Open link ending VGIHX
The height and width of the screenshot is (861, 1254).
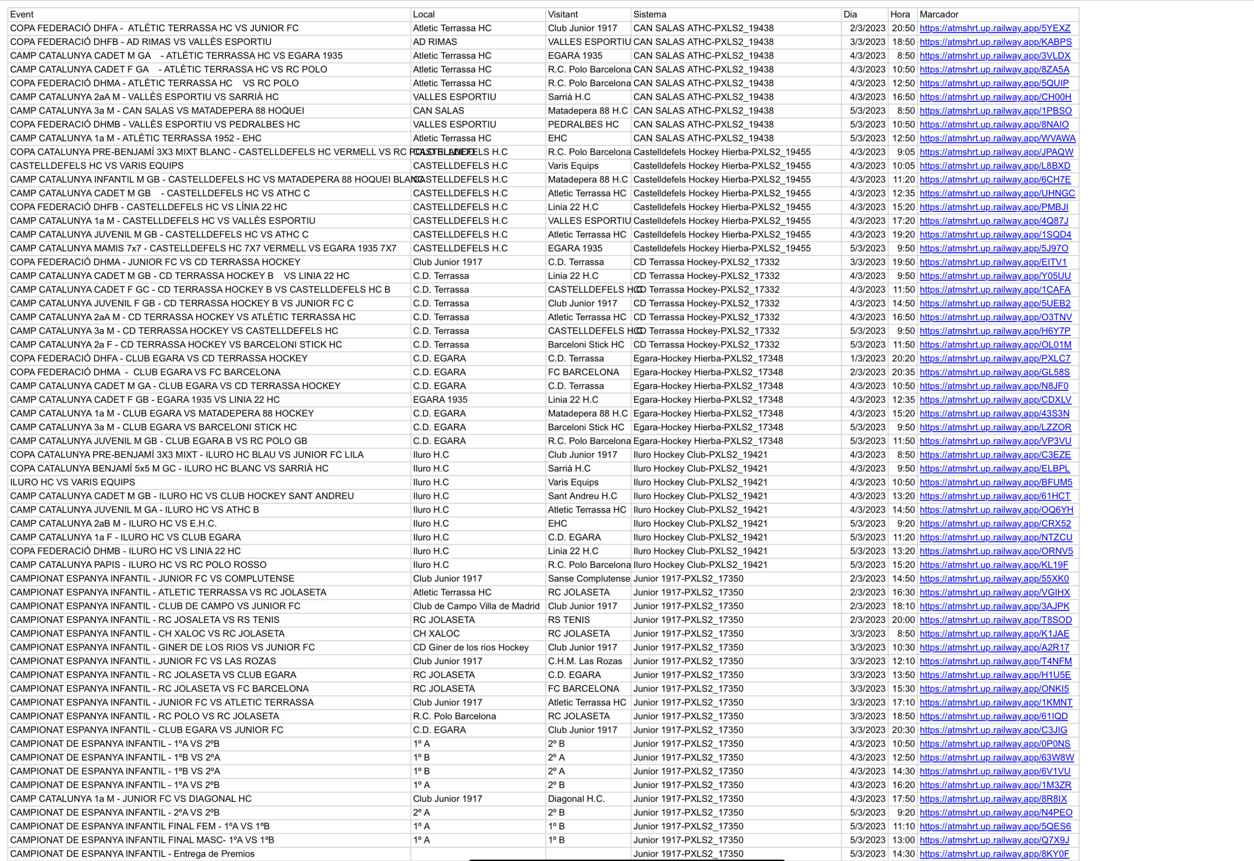(995, 592)
